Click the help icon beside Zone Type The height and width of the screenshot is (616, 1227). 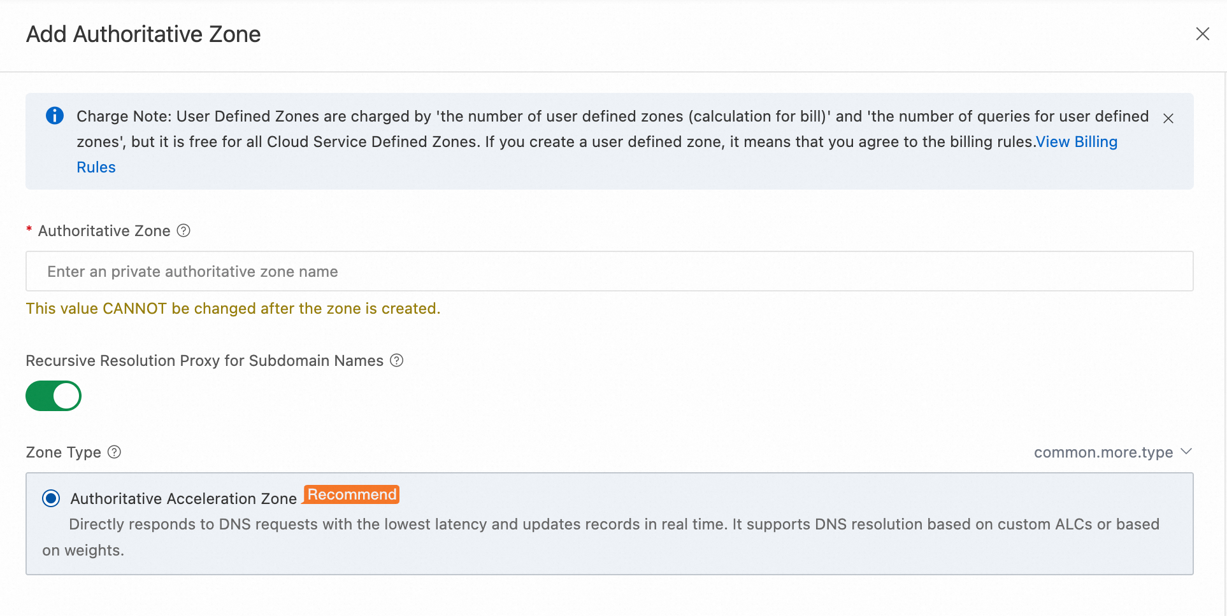click(x=114, y=452)
